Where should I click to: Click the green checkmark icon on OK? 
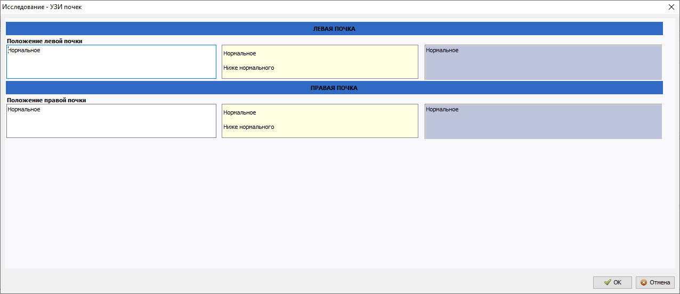tap(607, 282)
